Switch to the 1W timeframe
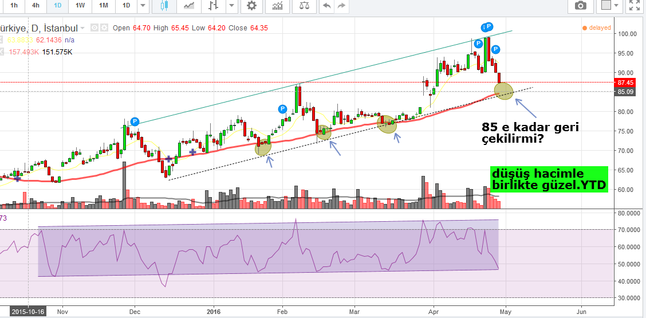The image size is (646, 318). 80,6
